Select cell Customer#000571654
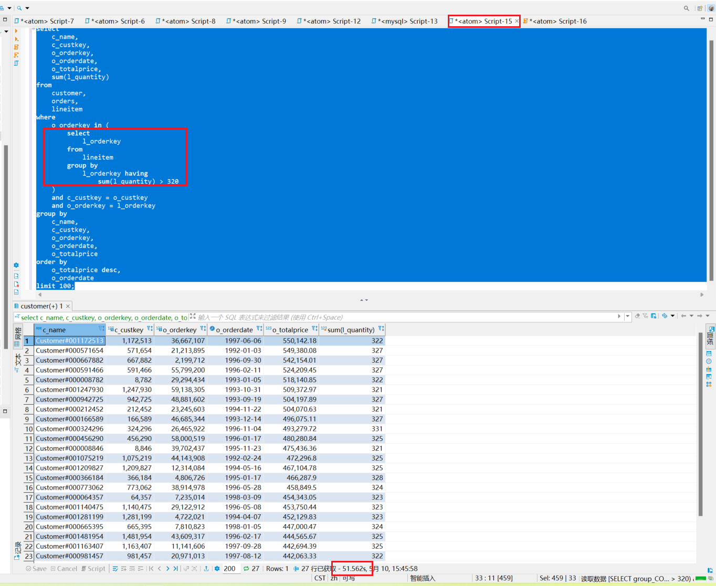The height and width of the screenshot is (586, 716). 70,351
